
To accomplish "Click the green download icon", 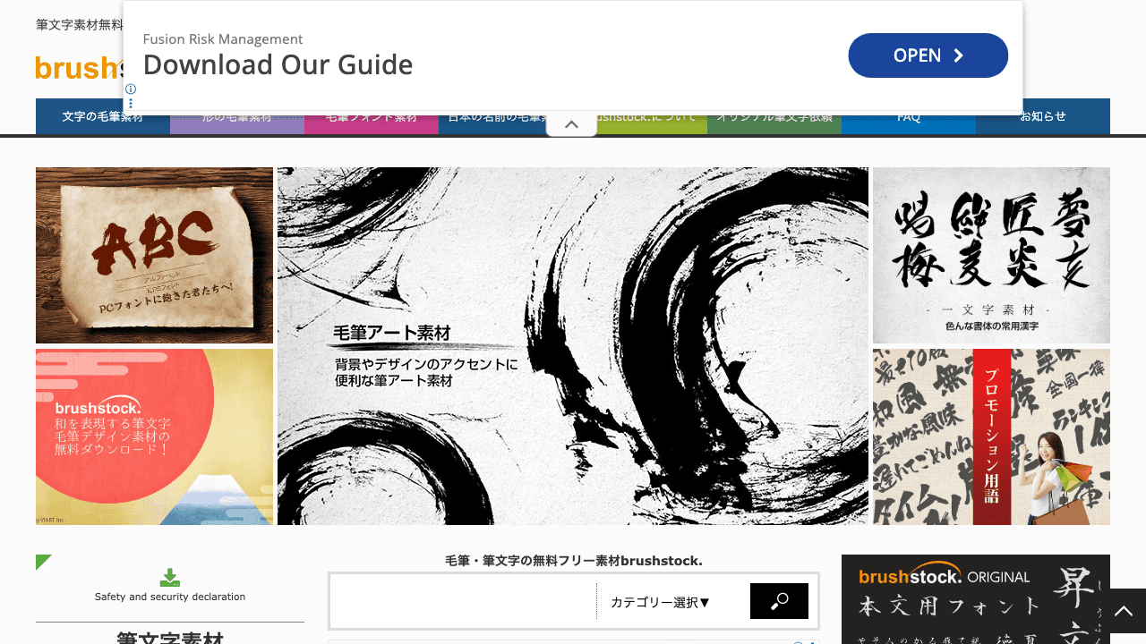I will 170,578.
